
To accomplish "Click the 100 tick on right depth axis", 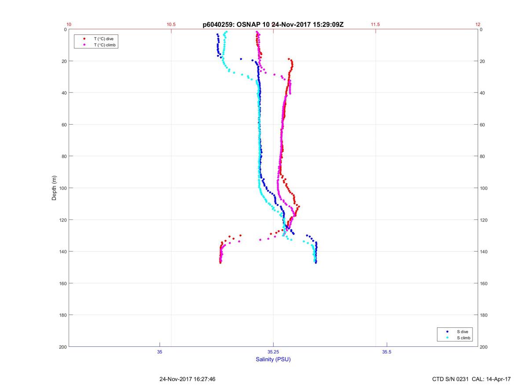I will (x=484, y=188).
